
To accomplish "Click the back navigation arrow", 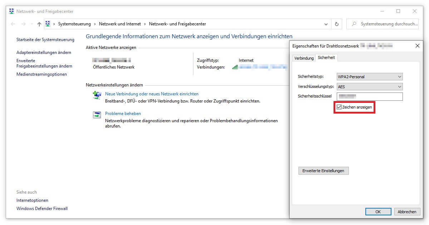I will tap(13, 24).
